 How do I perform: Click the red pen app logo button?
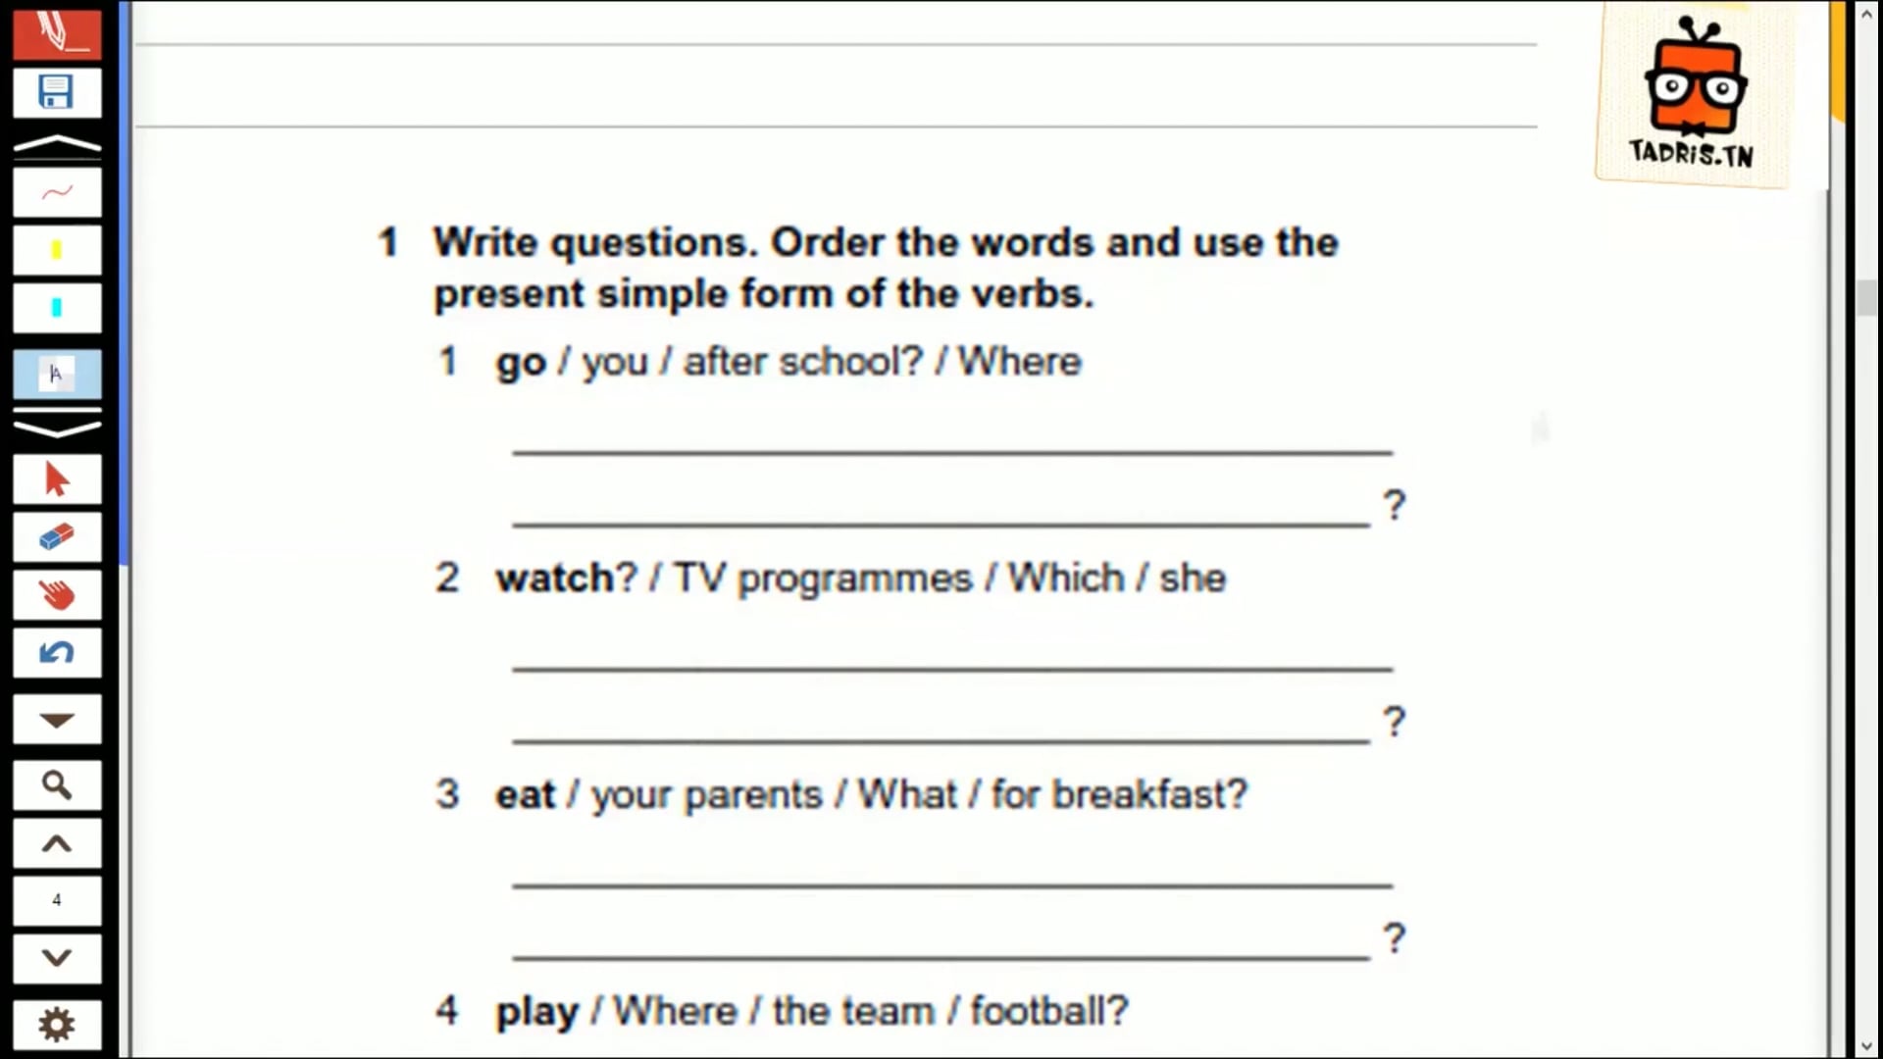coord(57,31)
